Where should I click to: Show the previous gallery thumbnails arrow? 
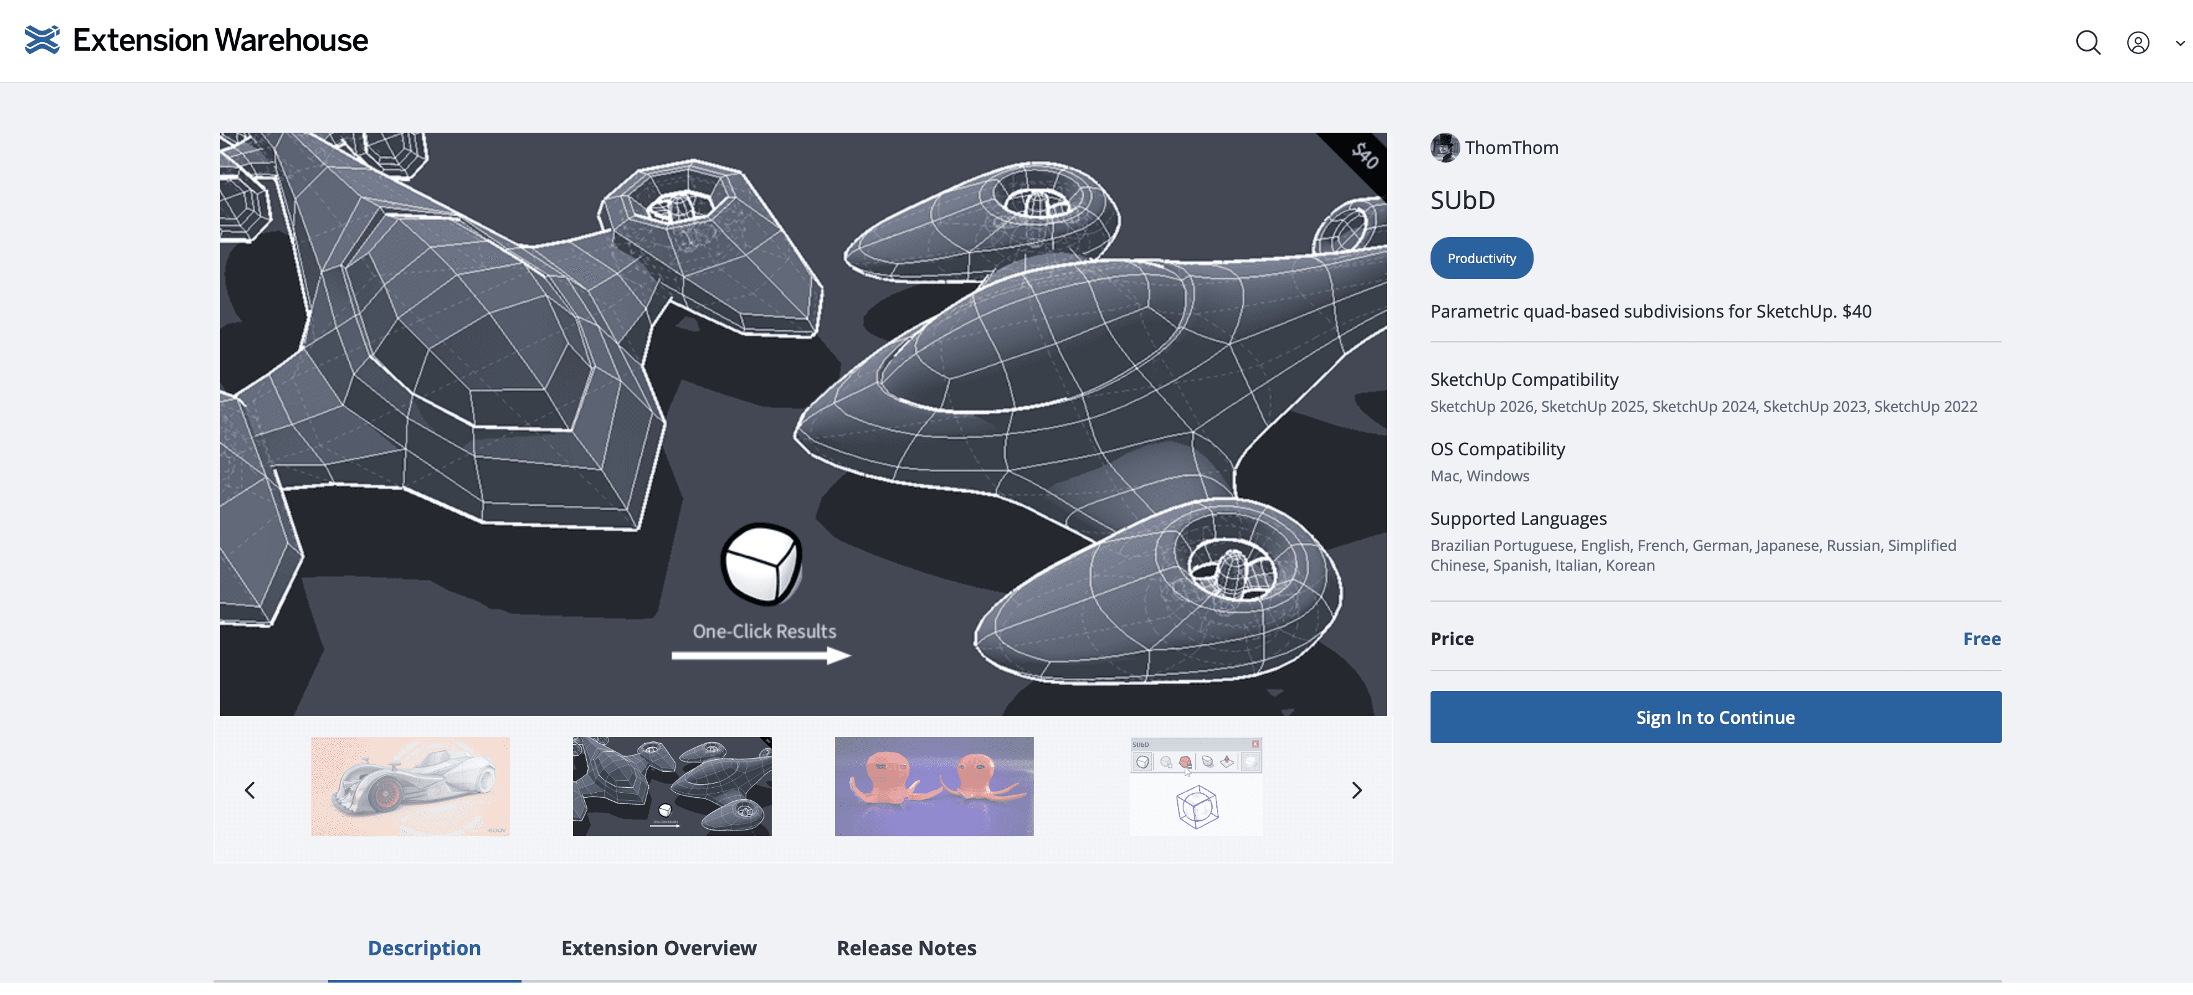(x=250, y=790)
